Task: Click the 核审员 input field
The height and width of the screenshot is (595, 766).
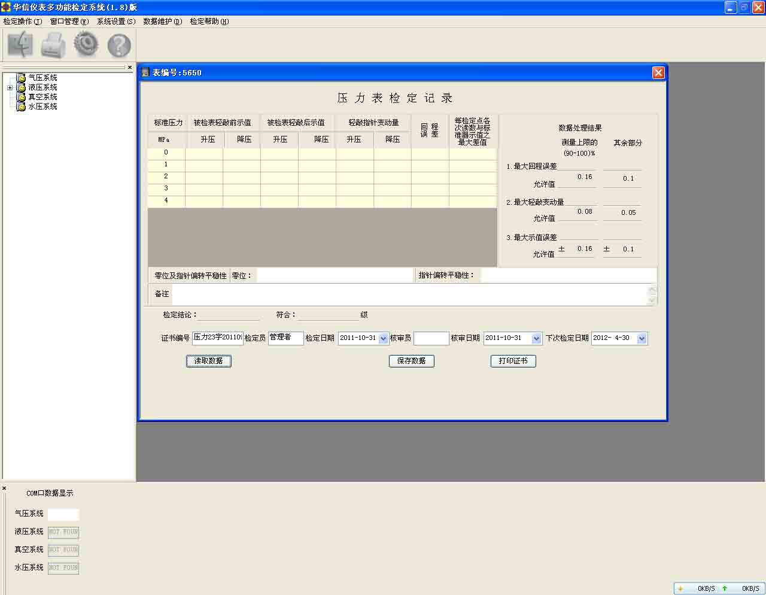Action: tap(431, 338)
